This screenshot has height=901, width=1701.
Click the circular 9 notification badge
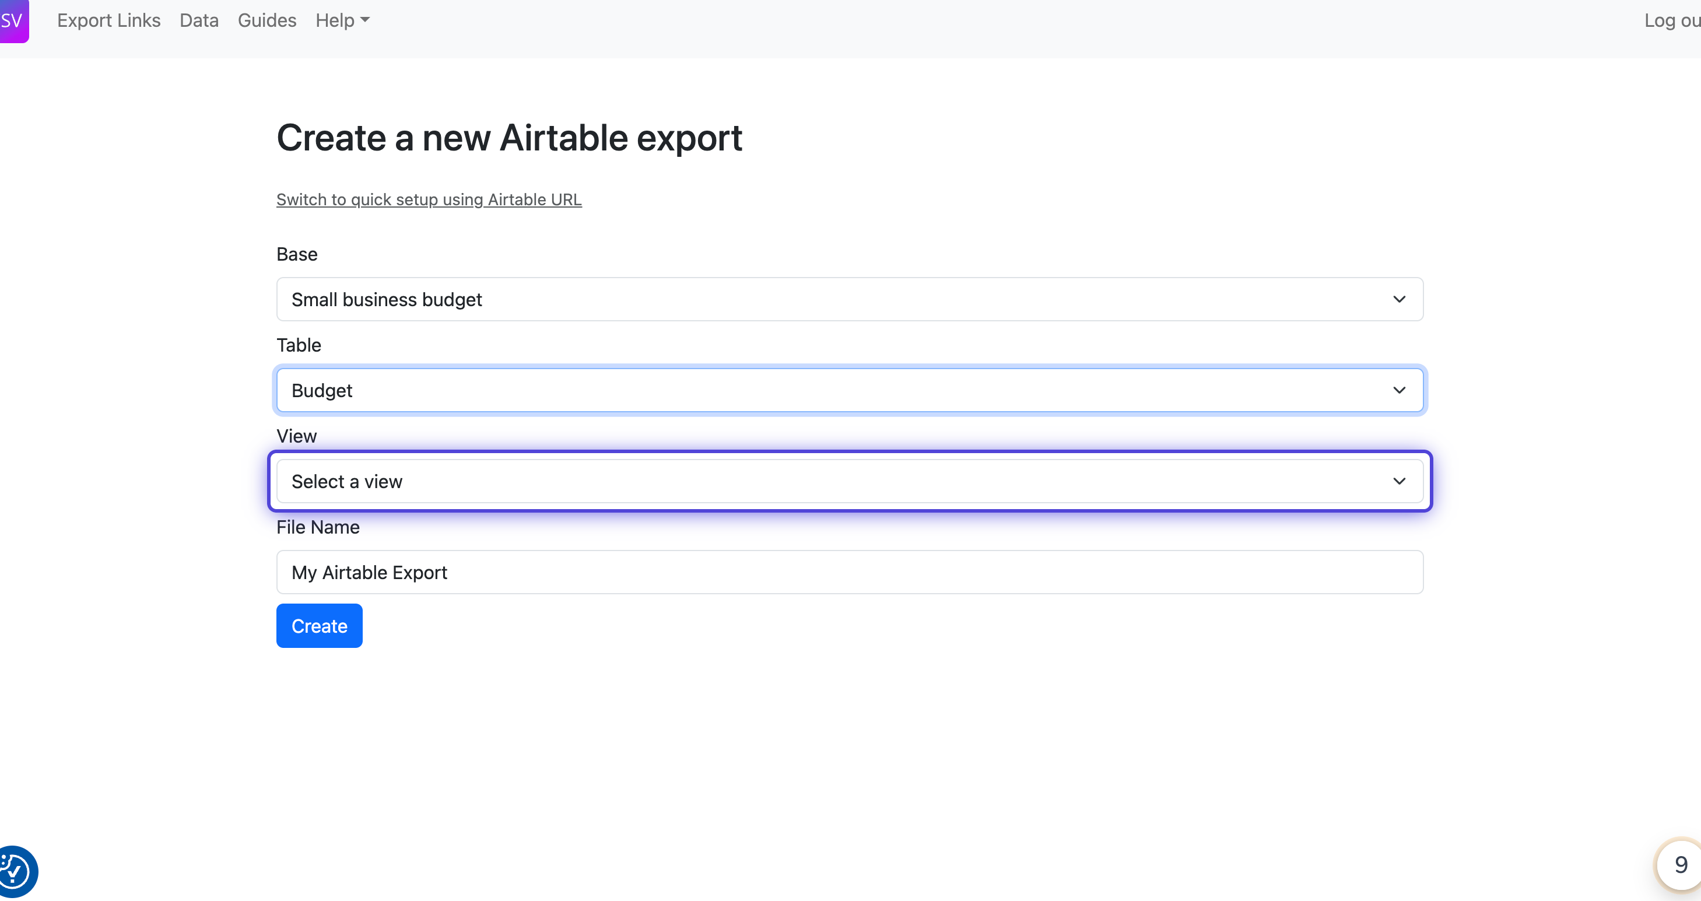coord(1680,865)
